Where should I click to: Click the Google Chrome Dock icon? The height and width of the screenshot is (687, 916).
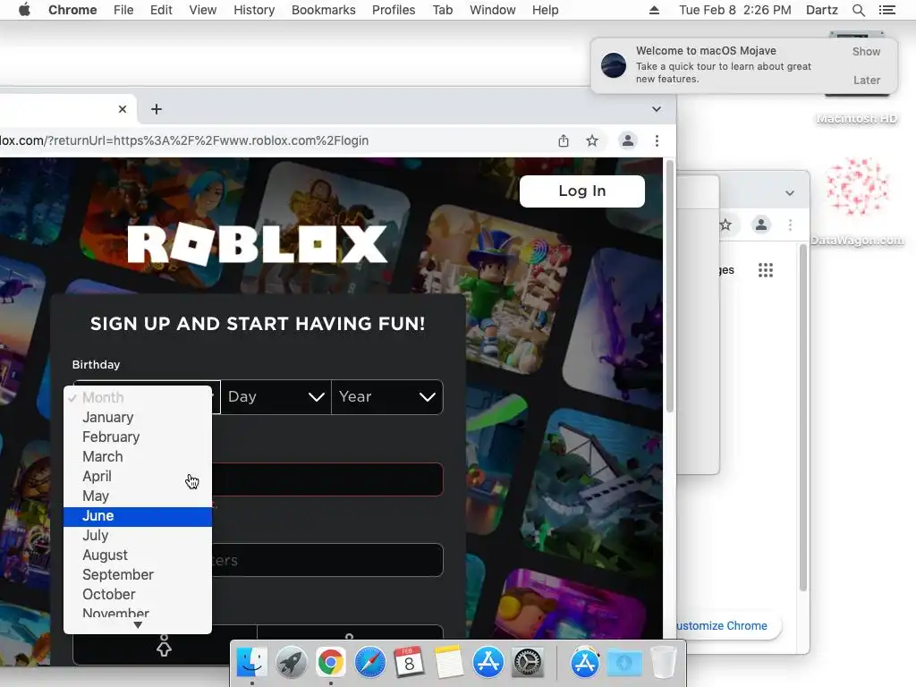point(331,663)
